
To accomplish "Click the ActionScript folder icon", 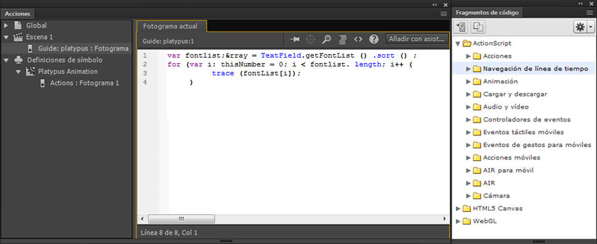I will (x=467, y=44).
